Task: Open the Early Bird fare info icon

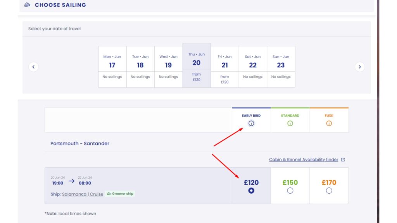Action: click(251, 124)
